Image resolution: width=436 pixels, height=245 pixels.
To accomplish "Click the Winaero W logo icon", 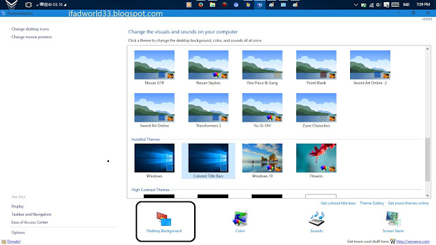I will coord(392,242).
